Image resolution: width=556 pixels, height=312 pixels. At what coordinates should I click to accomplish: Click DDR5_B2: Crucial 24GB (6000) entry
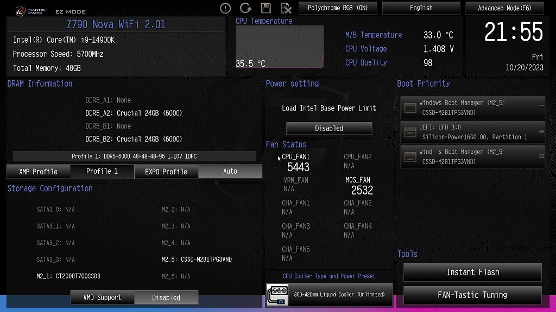pyautogui.click(x=134, y=139)
